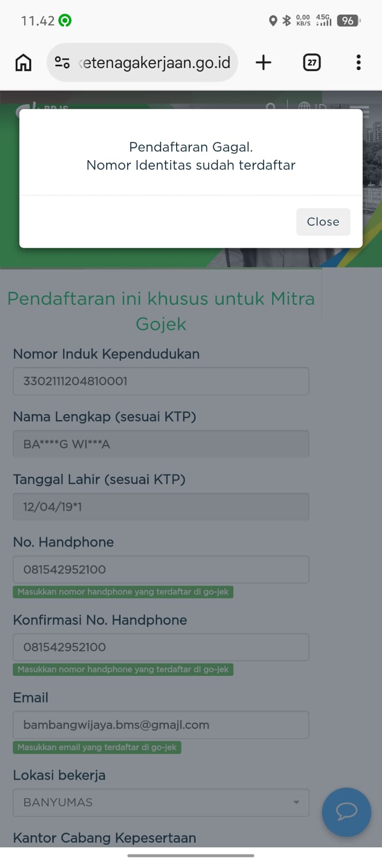This screenshot has height=863, width=382.
Task: Select the Nama Lengkap field
Action: (161, 444)
